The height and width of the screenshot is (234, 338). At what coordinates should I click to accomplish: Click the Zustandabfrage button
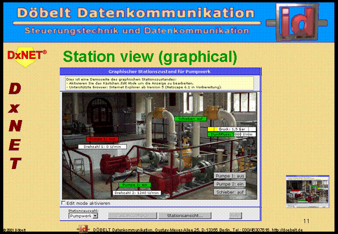click(132, 216)
